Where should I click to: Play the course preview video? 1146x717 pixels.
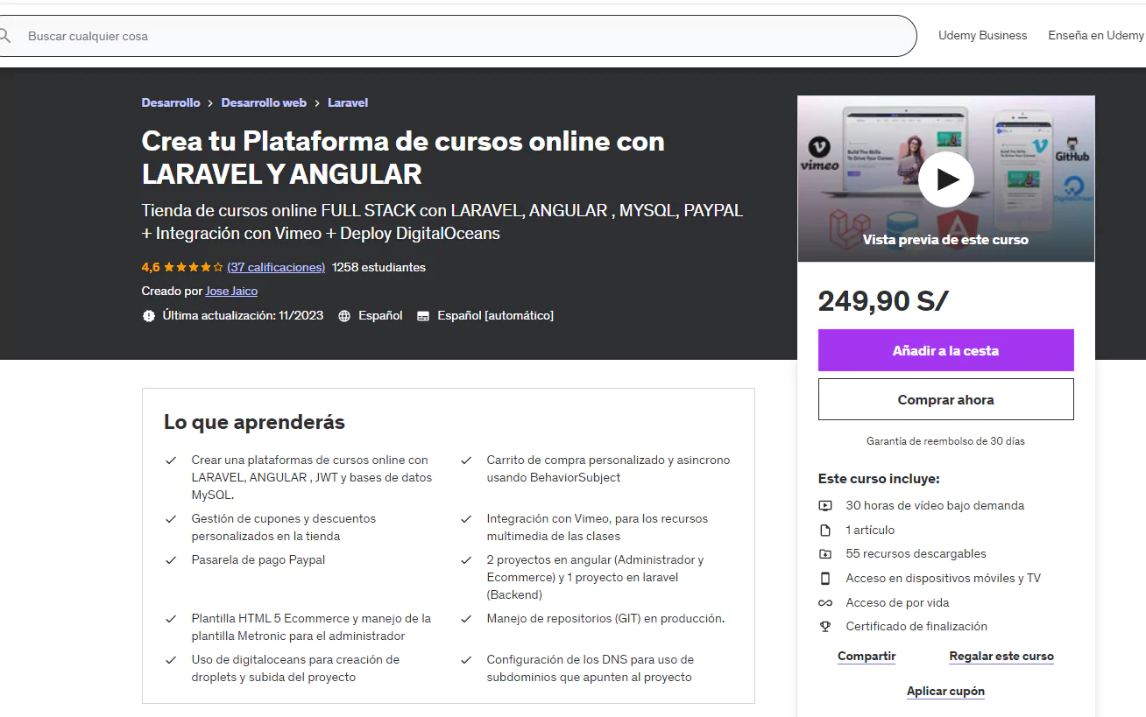[946, 179]
